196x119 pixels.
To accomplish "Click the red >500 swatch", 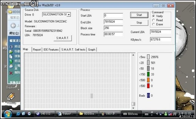I will [x=148, y=86].
